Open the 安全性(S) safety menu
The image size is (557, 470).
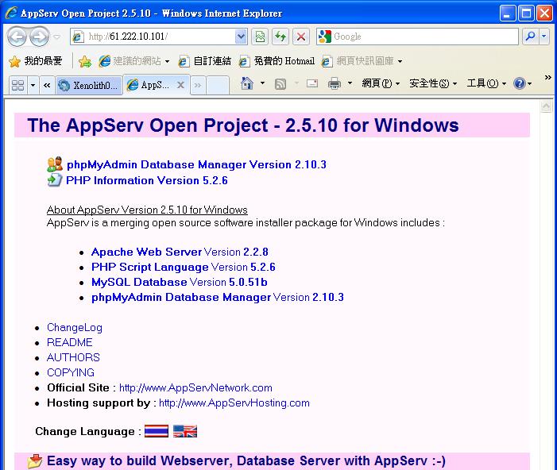(x=433, y=83)
